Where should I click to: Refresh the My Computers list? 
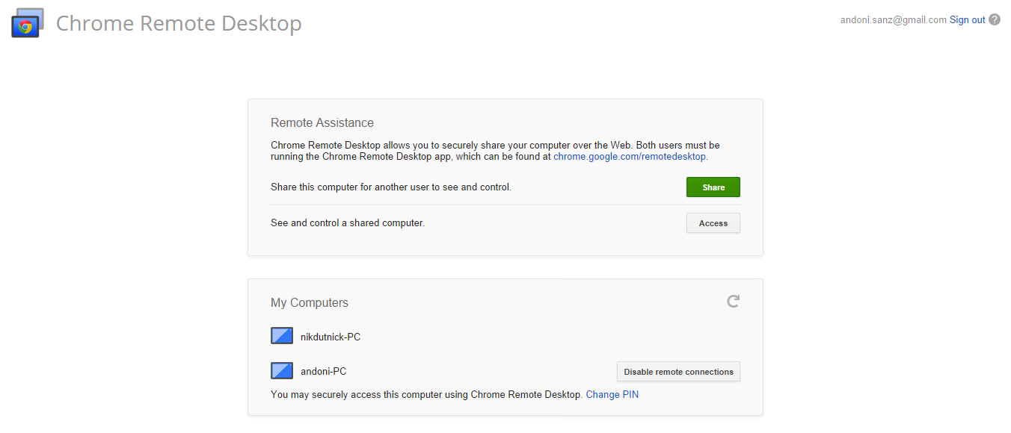pyautogui.click(x=733, y=301)
